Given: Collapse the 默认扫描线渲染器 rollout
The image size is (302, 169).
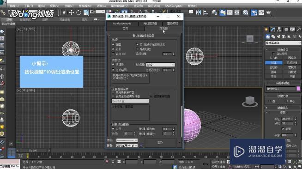Looking at the screenshot, I should (144, 36).
